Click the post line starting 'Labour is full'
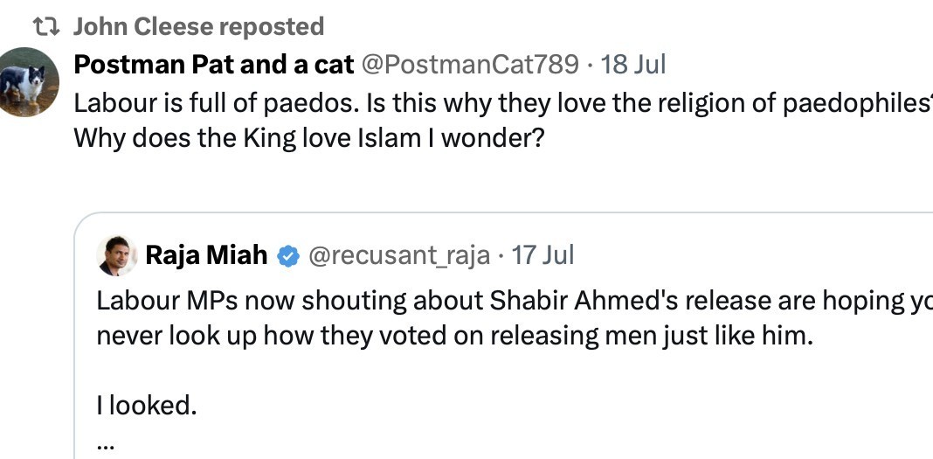Image resolution: width=933 pixels, height=459 pixels. (x=503, y=103)
